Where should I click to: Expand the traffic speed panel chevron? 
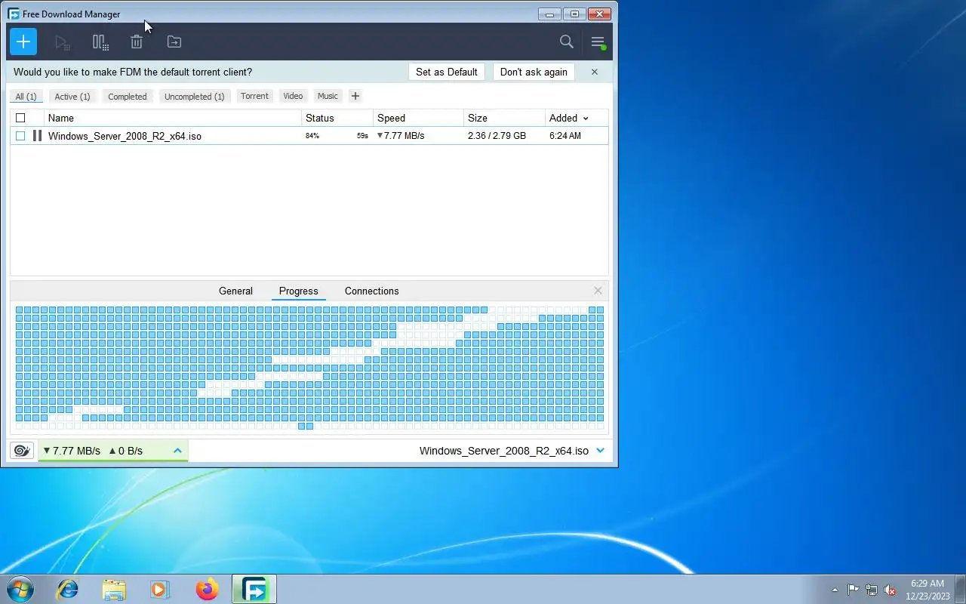[177, 451]
